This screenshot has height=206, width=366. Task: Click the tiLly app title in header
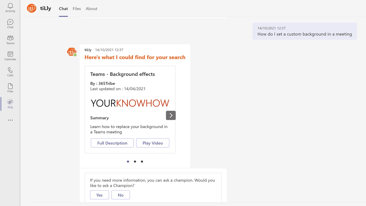(46, 8)
